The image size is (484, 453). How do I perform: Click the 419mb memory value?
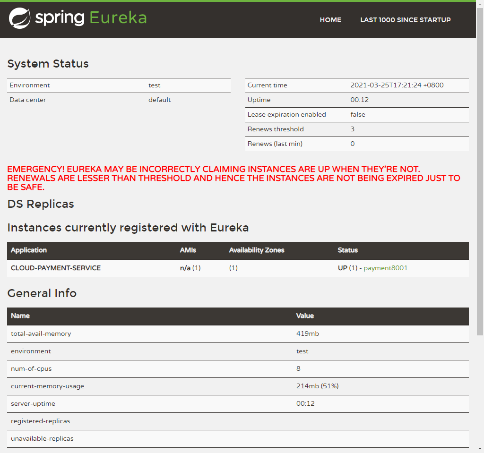pyautogui.click(x=307, y=333)
